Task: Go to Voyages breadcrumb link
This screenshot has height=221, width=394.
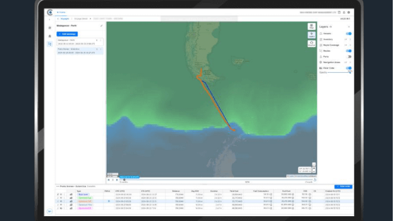Action: [65, 19]
